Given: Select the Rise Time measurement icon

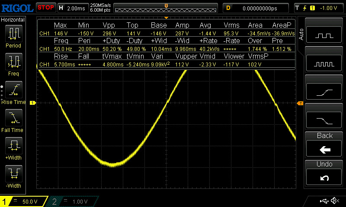Looking at the screenshot, I should click(14, 90).
